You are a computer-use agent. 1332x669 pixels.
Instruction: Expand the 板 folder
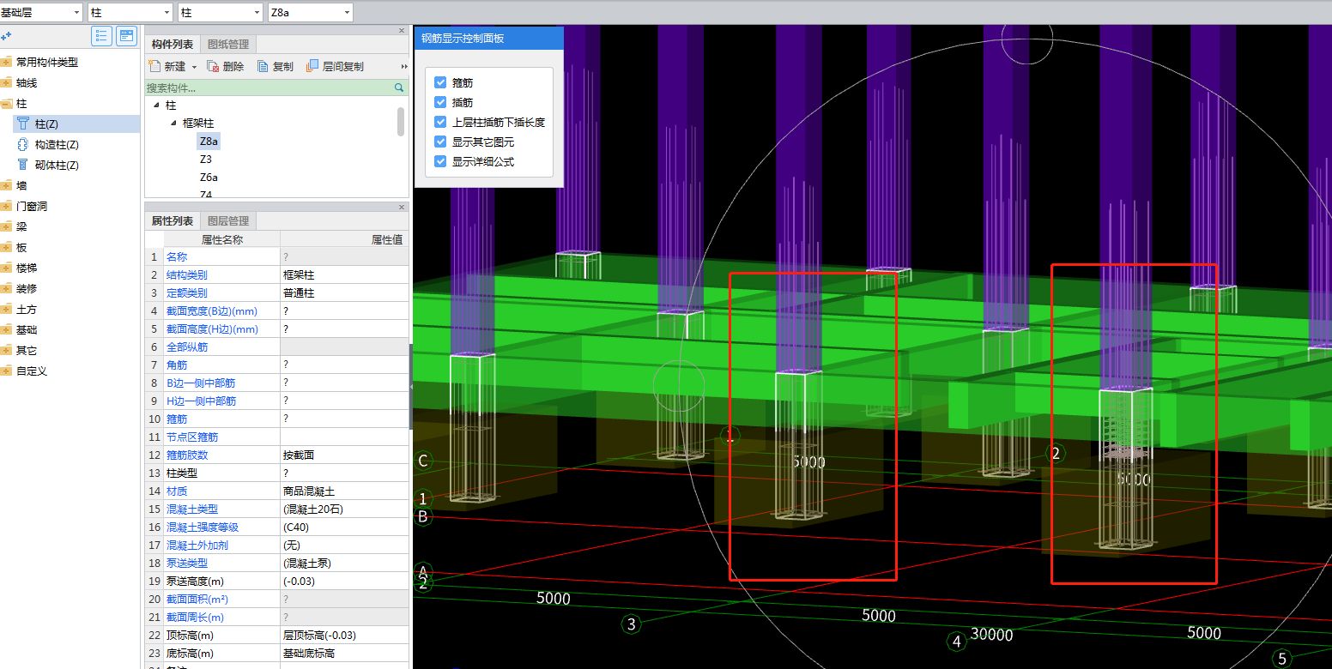[6, 247]
